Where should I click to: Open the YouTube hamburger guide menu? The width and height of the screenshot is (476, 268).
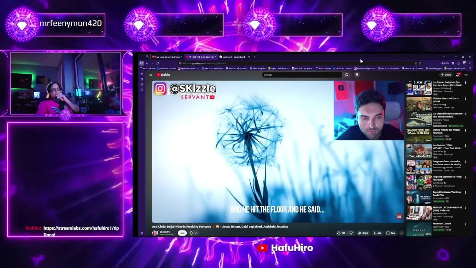coord(151,75)
